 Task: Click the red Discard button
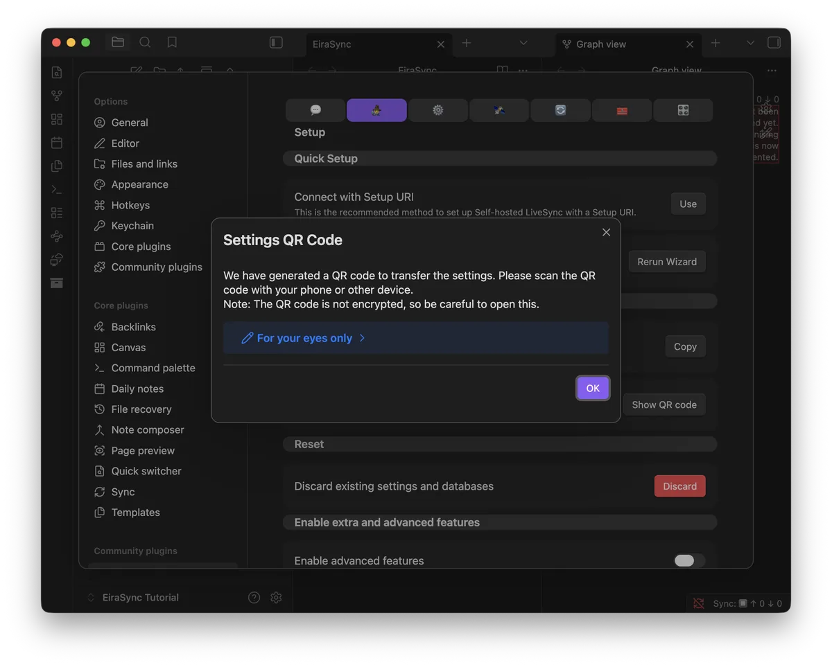(x=679, y=486)
